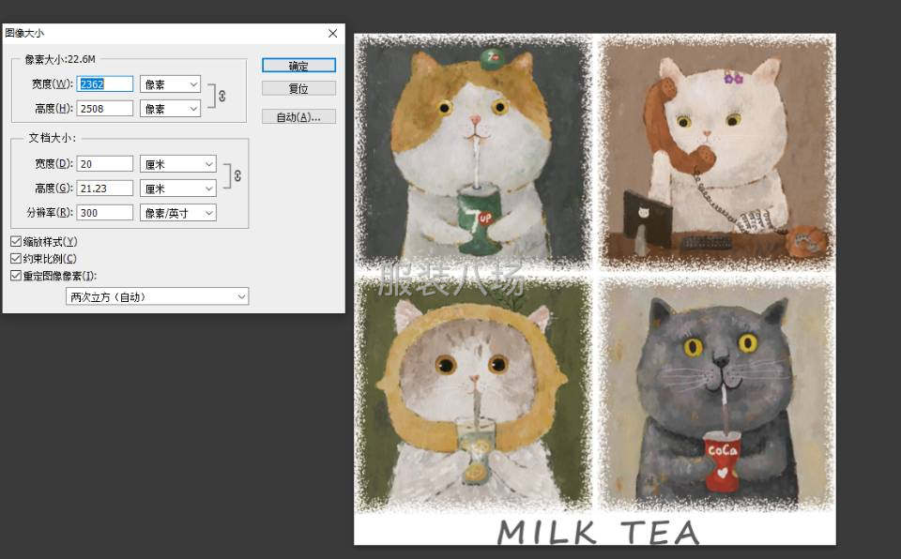Confirm with the 确定 button
901x559 pixels.
(298, 66)
